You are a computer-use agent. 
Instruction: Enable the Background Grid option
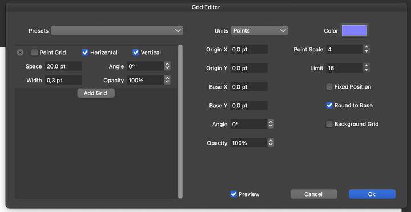tap(329, 124)
